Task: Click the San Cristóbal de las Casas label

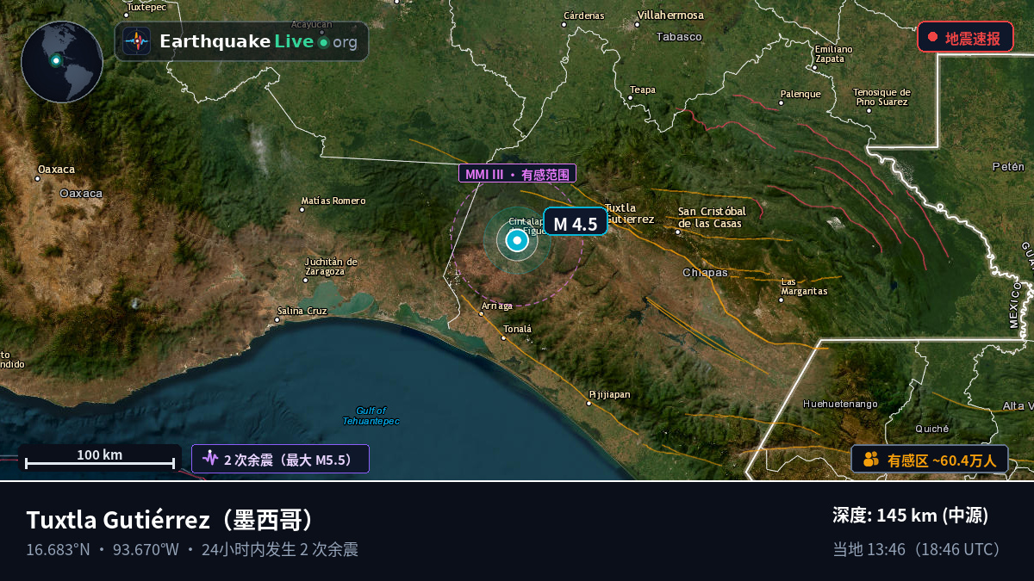Action: click(710, 217)
